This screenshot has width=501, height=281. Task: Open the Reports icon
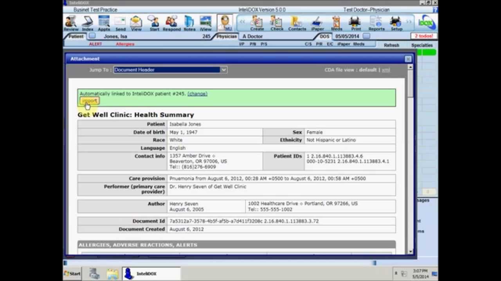(376, 23)
